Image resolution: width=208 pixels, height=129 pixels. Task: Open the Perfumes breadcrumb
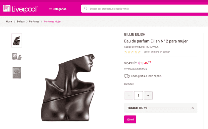34,22
